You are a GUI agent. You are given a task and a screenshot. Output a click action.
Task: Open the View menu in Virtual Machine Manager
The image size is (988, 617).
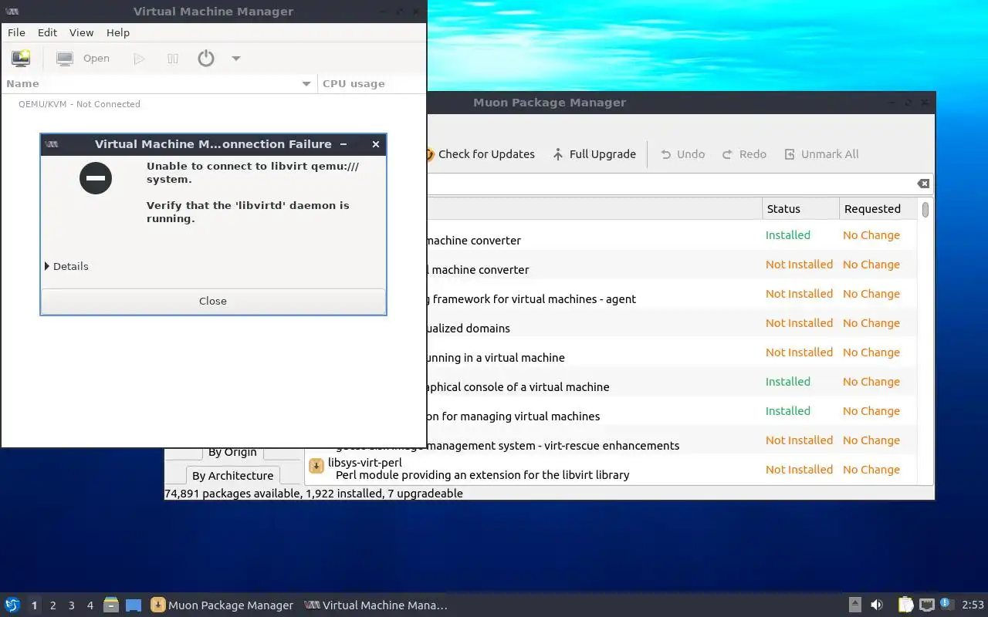point(81,32)
